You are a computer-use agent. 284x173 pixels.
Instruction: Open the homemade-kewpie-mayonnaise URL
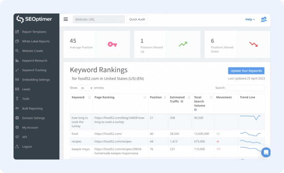click(118, 151)
